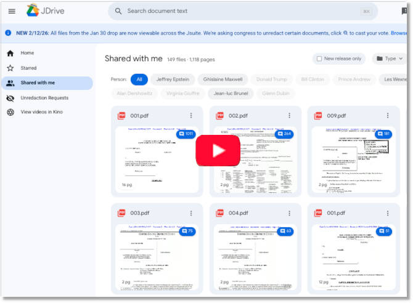Click the Shared with me people icon
Screen dimensions: 413x303
click(x=10, y=83)
